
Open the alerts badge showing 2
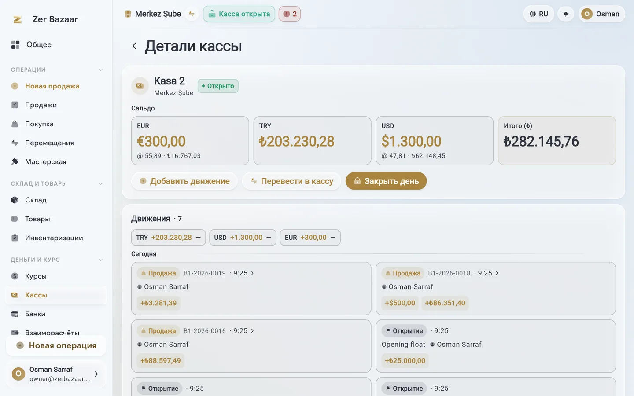coord(290,14)
